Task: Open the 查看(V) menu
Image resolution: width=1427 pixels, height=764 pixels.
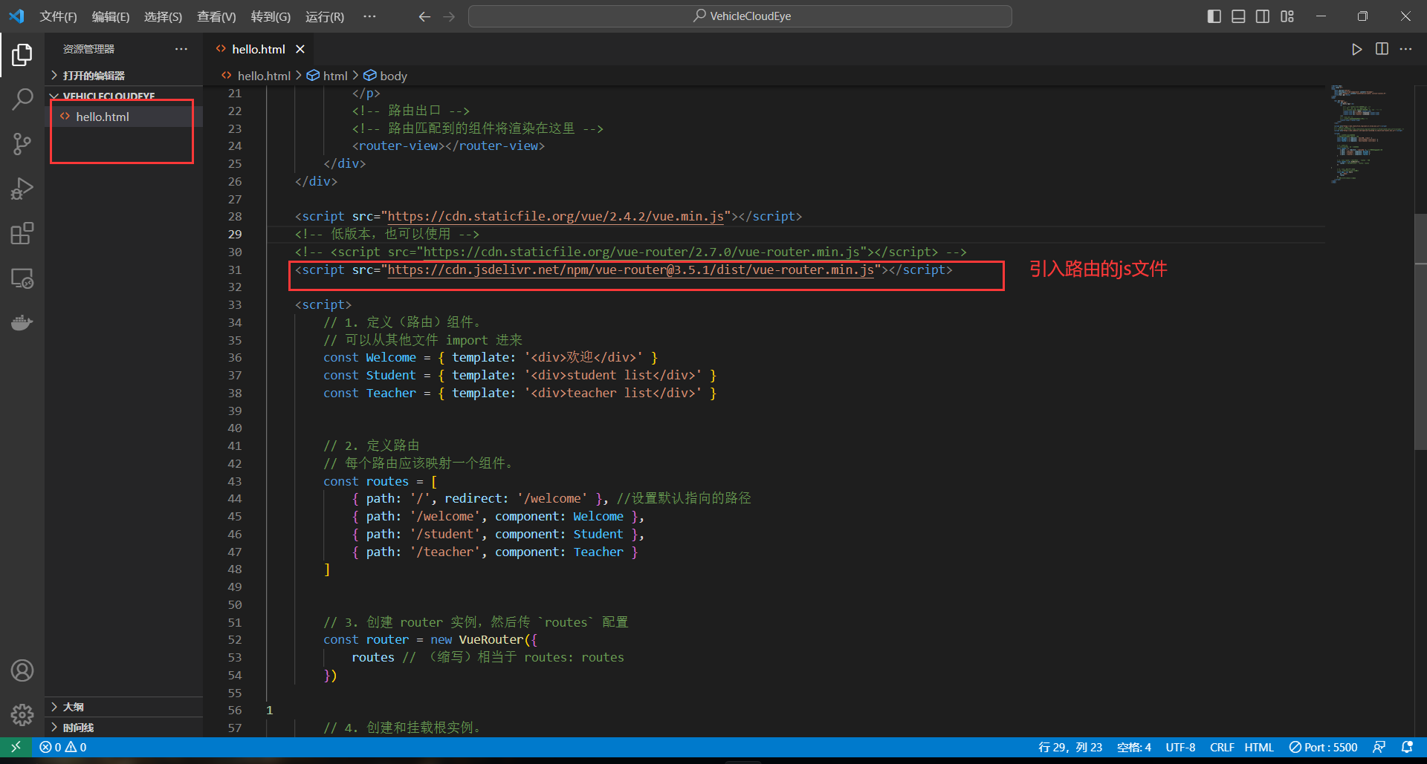Action: tap(216, 16)
